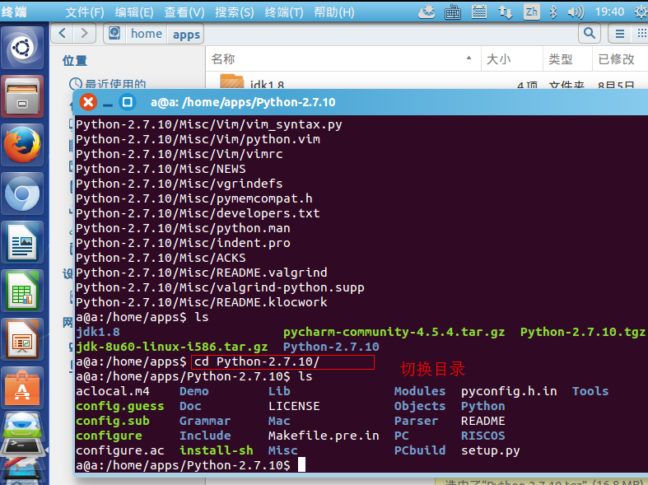Click jdk-8u60-linux-i586.tar.gz in terminal output

171,347
